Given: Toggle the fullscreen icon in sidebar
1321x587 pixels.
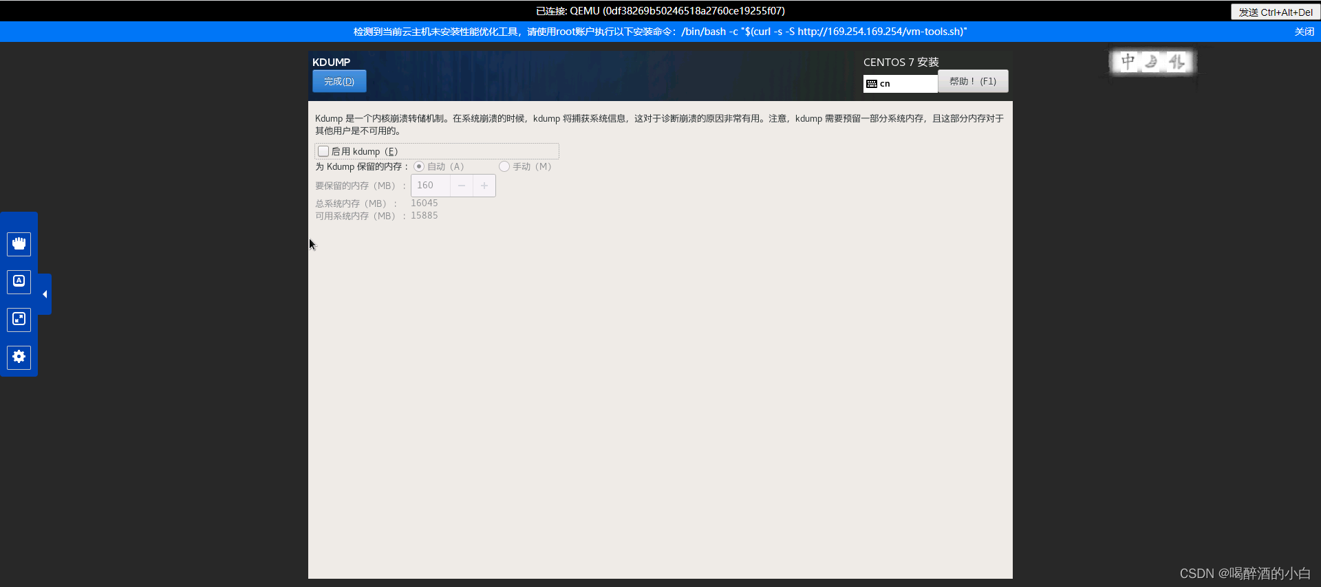Looking at the screenshot, I should point(19,320).
